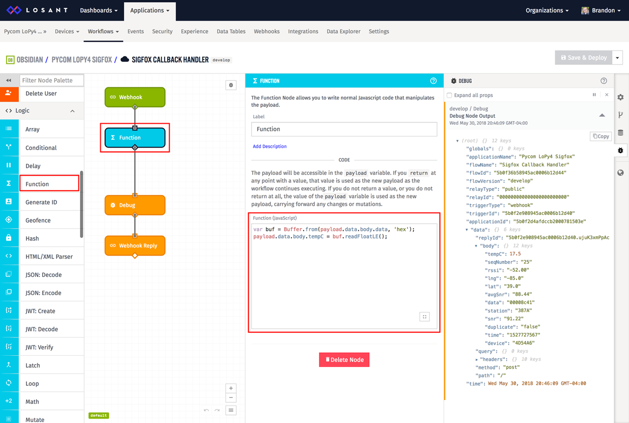Select the JSON: Encode node icon
Viewport: 629px width, 423px height.
click(8, 292)
